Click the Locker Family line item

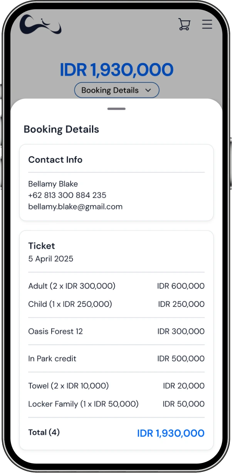point(83,404)
